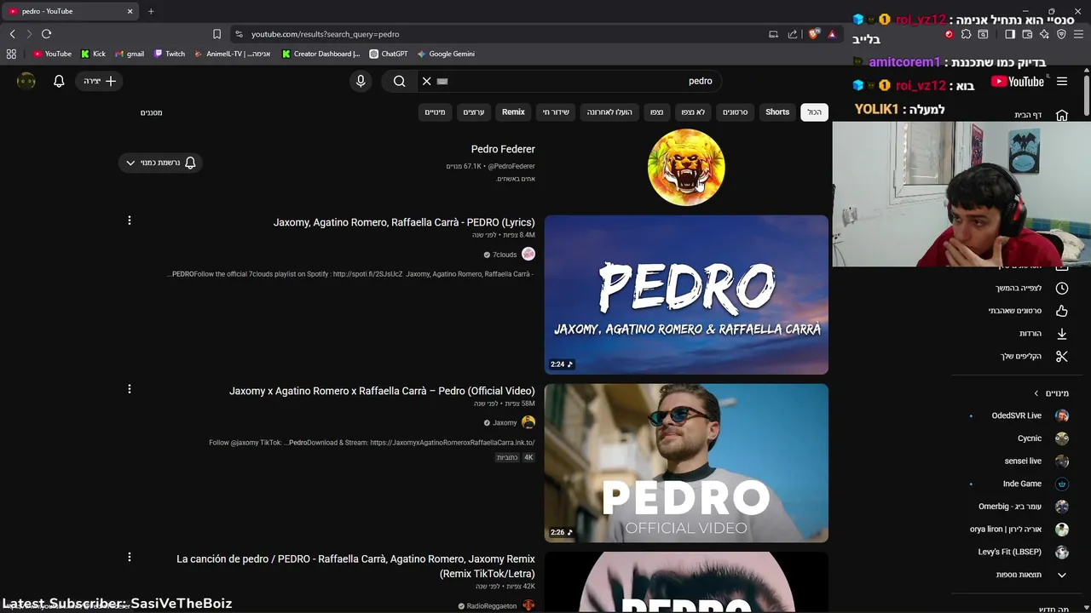
Task: Click the share page icon in address bar
Action: [793, 34]
